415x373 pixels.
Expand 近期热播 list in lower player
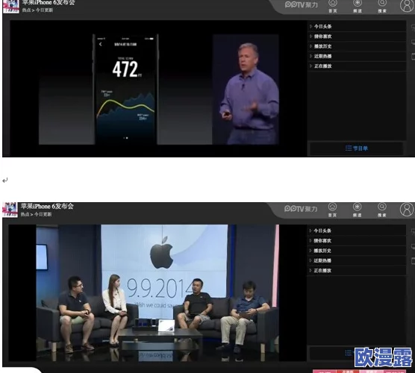click(357, 260)
